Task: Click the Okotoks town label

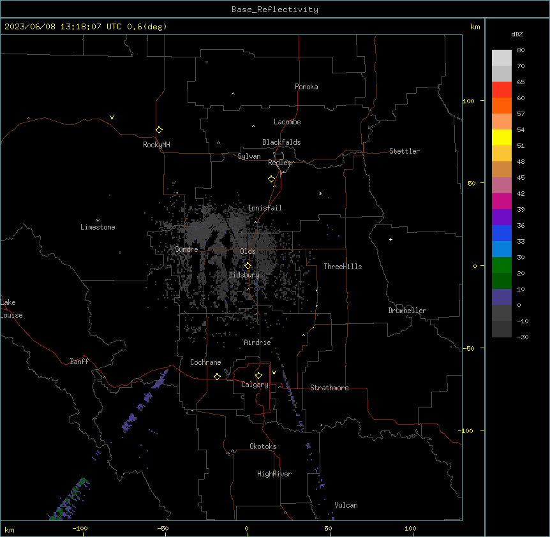Action: pos(263,446)
